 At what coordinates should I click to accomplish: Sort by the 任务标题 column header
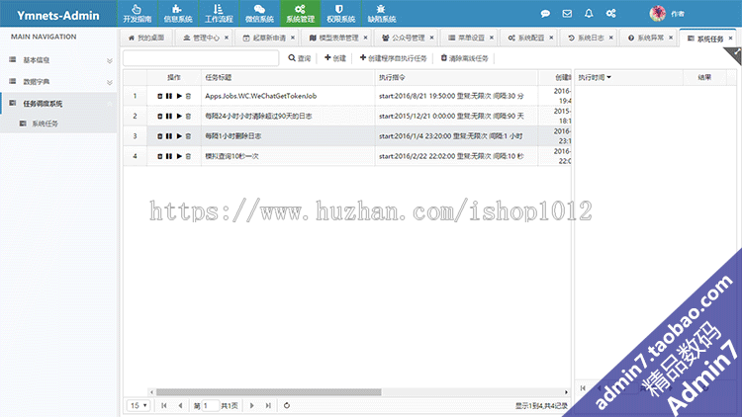(288, 77)
